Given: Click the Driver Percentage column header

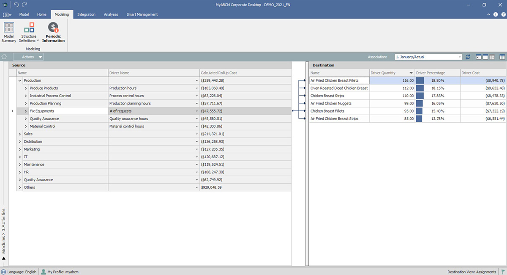Looking at the screenshot, I should point(437,73).
